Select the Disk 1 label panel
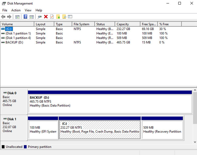This screenshot has height=155, width=197. click(14, 128)
